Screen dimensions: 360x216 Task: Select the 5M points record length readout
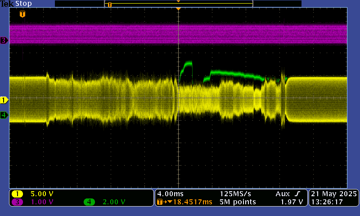point(238,202)
